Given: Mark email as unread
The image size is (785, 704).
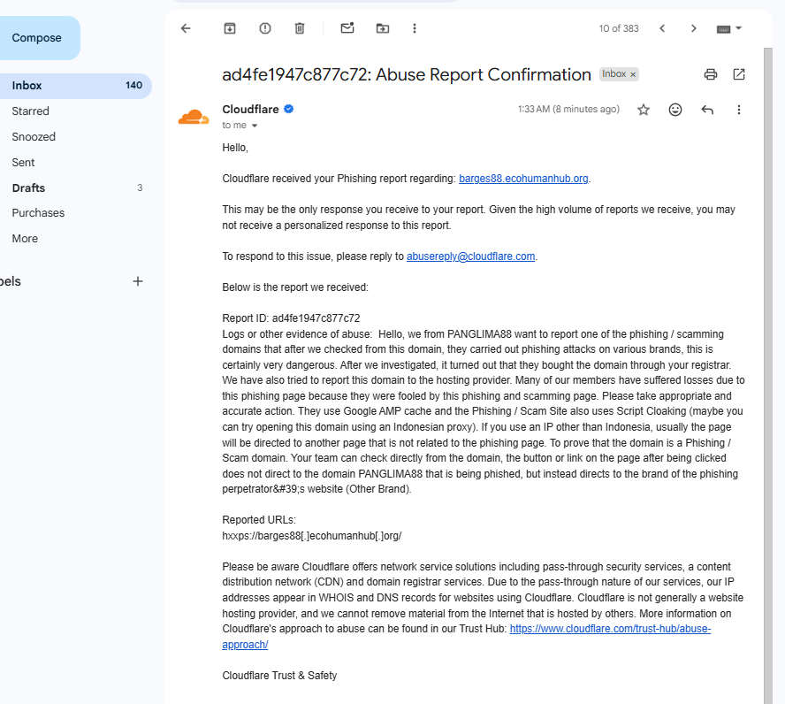Looking at the screenshot, I should tap(347, 28).
